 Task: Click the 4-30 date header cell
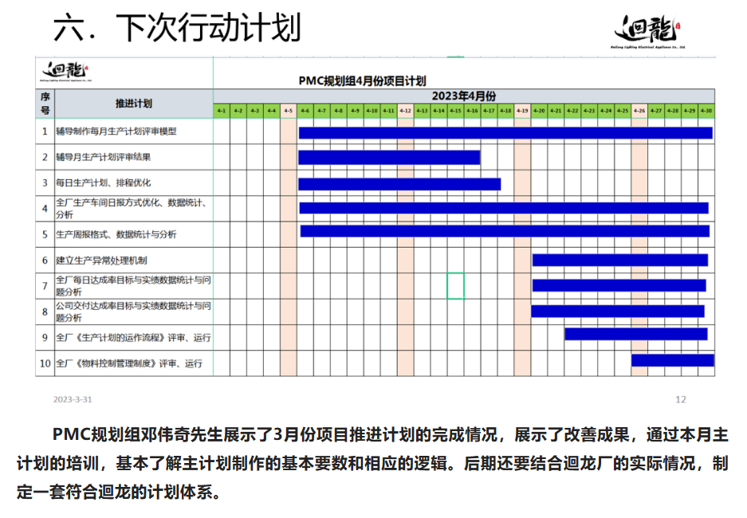click(x=706, y=111)
